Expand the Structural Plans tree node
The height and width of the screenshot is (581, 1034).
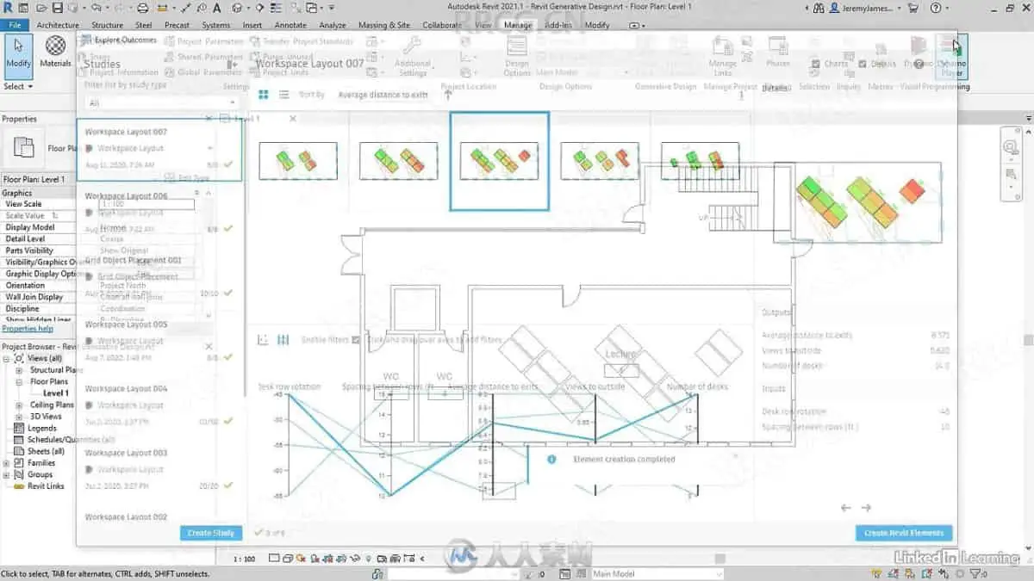pos(20,370)
